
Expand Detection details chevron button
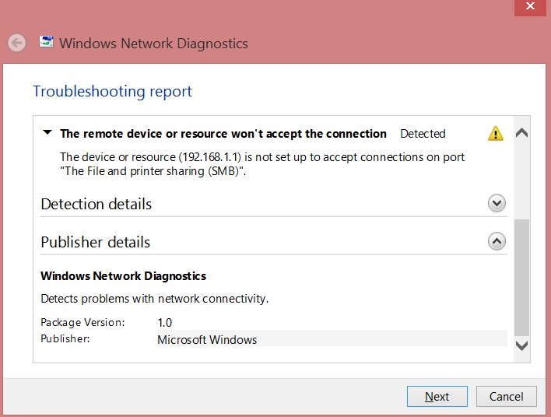[497, 203]
